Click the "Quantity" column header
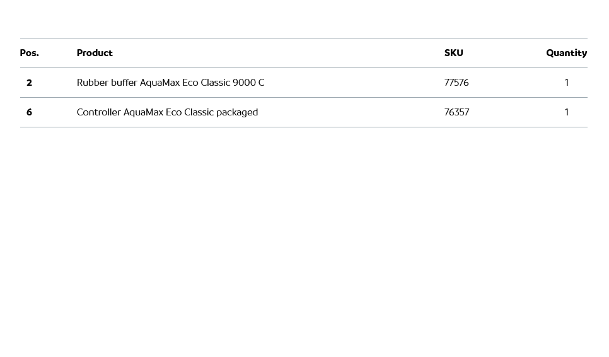The height and width of the screenshot is (357, 609). [x=566, y=53]
